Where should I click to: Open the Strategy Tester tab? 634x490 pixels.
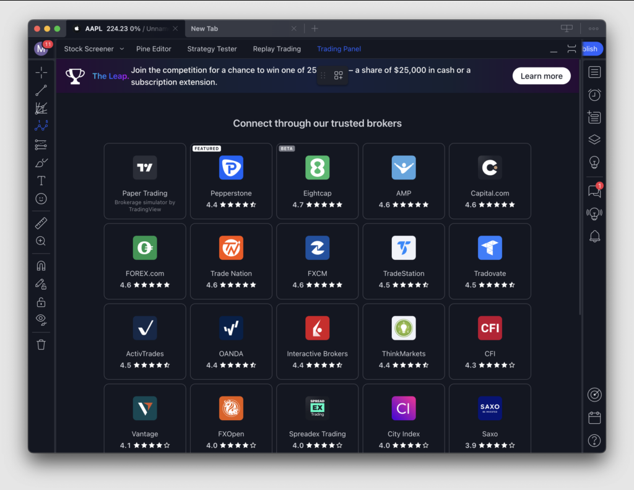tap(212, 49)
